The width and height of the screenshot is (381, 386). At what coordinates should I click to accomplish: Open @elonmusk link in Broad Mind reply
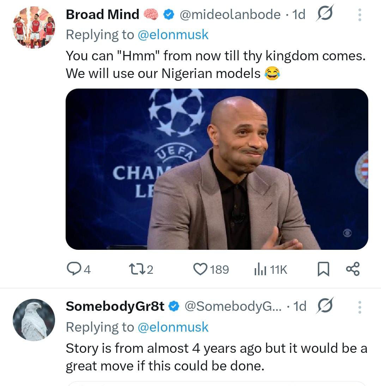[173, 35]
